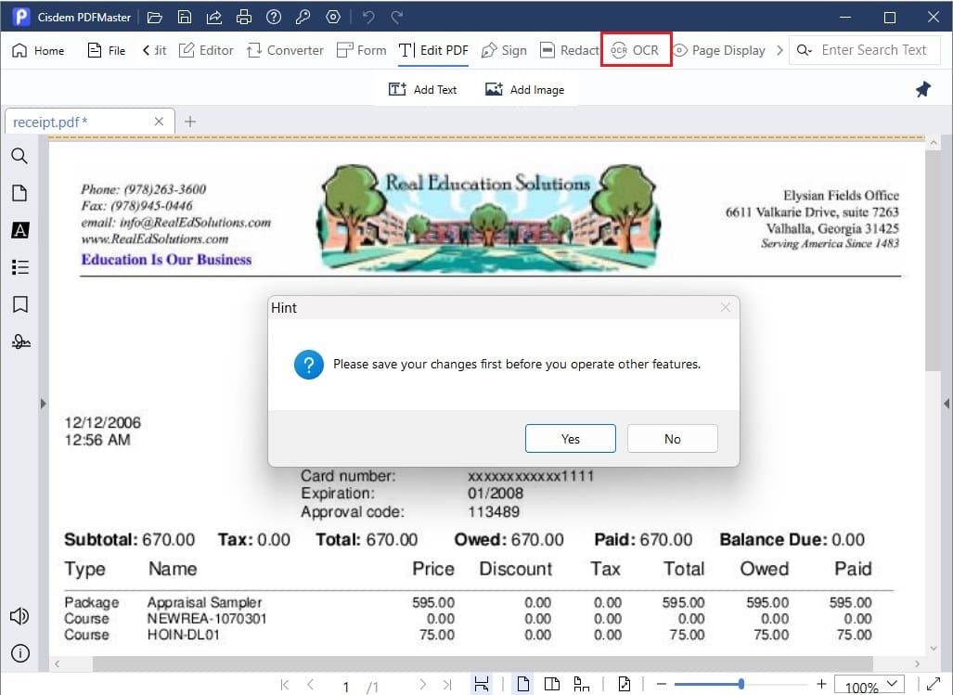Viewport: 953px width, 695px height.
Task: Zoom in with plus button
Action: tap(821, 684)
